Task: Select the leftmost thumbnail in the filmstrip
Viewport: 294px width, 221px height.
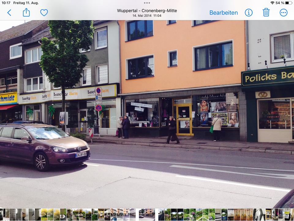Action: pyautogui.click(x=1, y=214)
